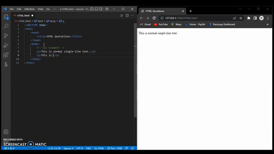
Task: Open Maps bookmark
Action: point(176,24)
